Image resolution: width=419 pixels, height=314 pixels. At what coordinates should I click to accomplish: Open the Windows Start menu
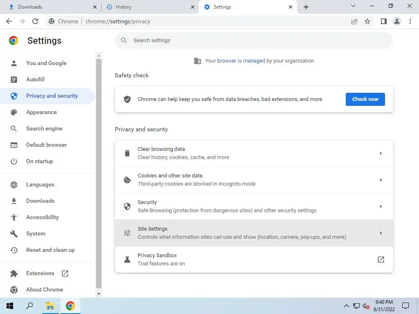10,306
